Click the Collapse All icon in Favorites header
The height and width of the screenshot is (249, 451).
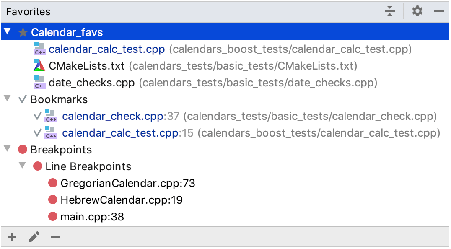click(x=390, y=11)
